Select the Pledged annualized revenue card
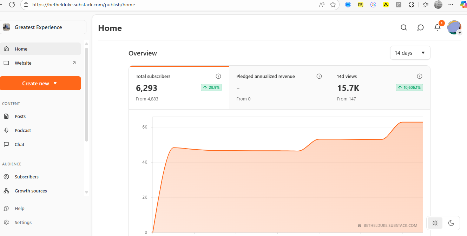The image size is (467, 236). (279, 87)
